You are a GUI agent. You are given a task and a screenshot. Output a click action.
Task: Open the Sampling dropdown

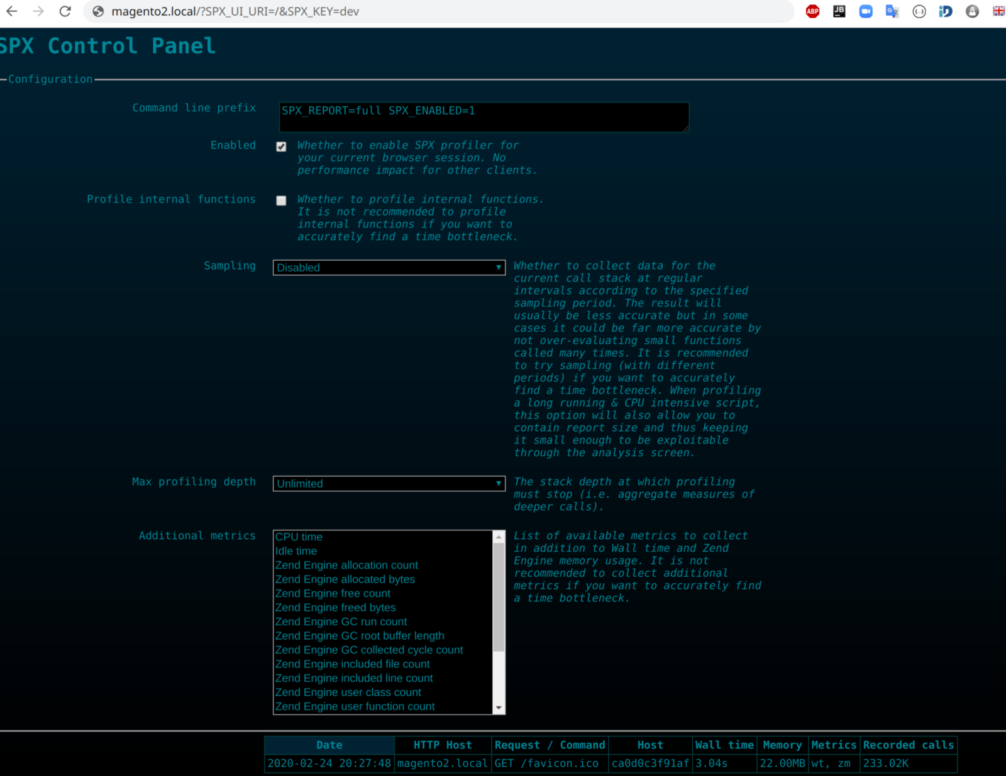[x=389, y=268]
